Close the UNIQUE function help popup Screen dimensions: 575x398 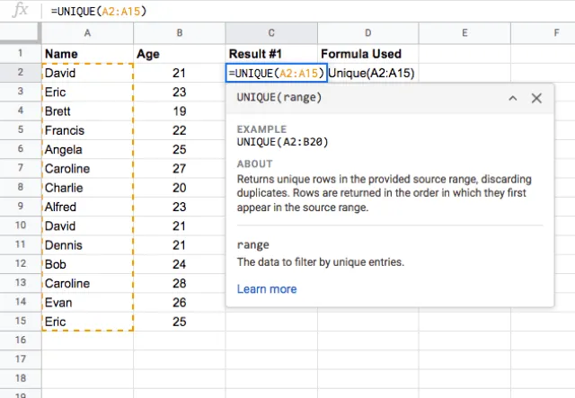click(536, 98)
